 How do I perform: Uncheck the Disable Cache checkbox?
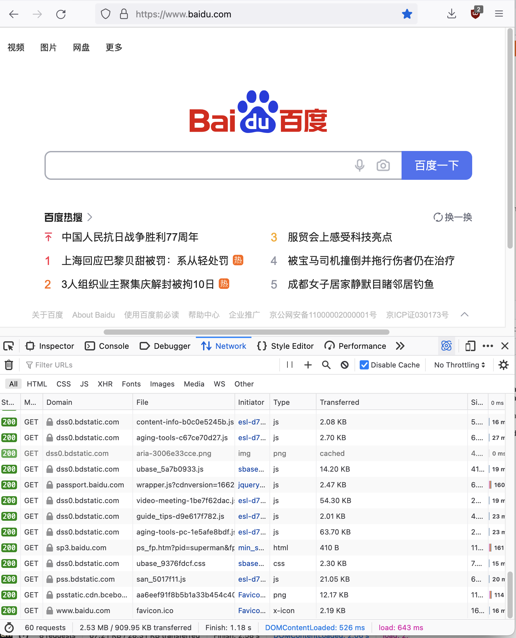tap(364, 365)
